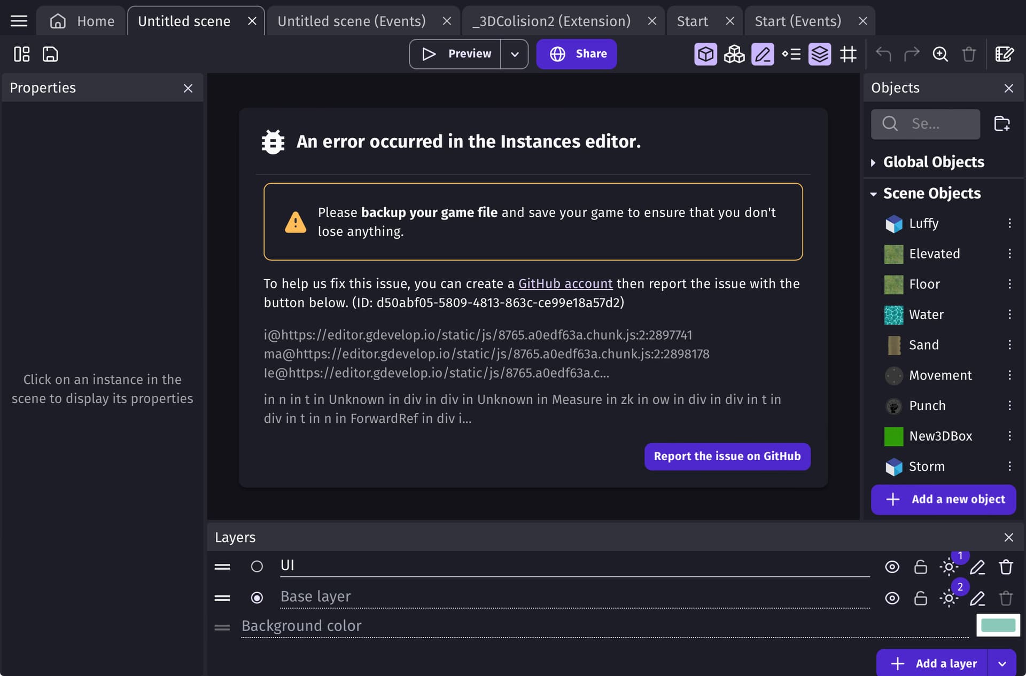Save the project with the floppy disk icon
The height and width of the screenshot is (676, 1026).
50,54
